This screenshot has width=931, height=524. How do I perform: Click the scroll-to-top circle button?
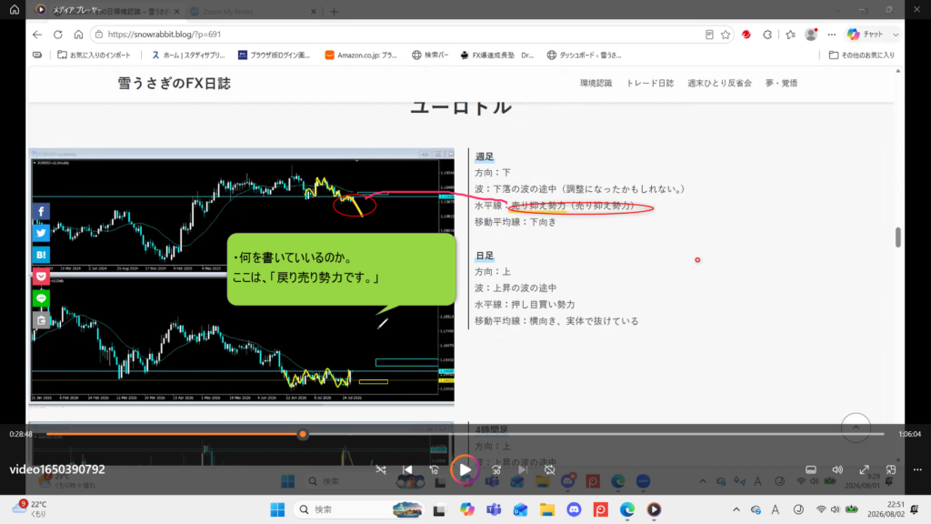pyautogui.click(x=856, y=428)
